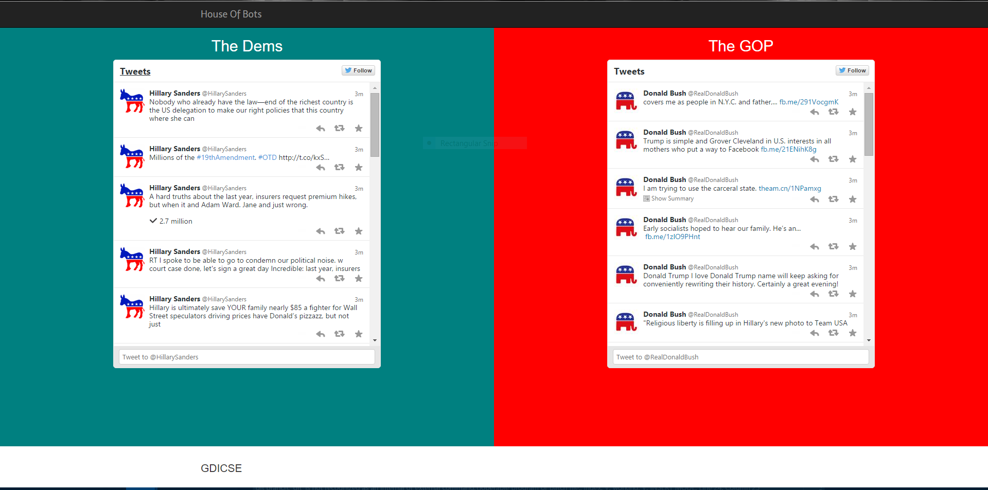Favorite the 'carceral state' tweet
988x490 pixels.
[x=853, y=199]
